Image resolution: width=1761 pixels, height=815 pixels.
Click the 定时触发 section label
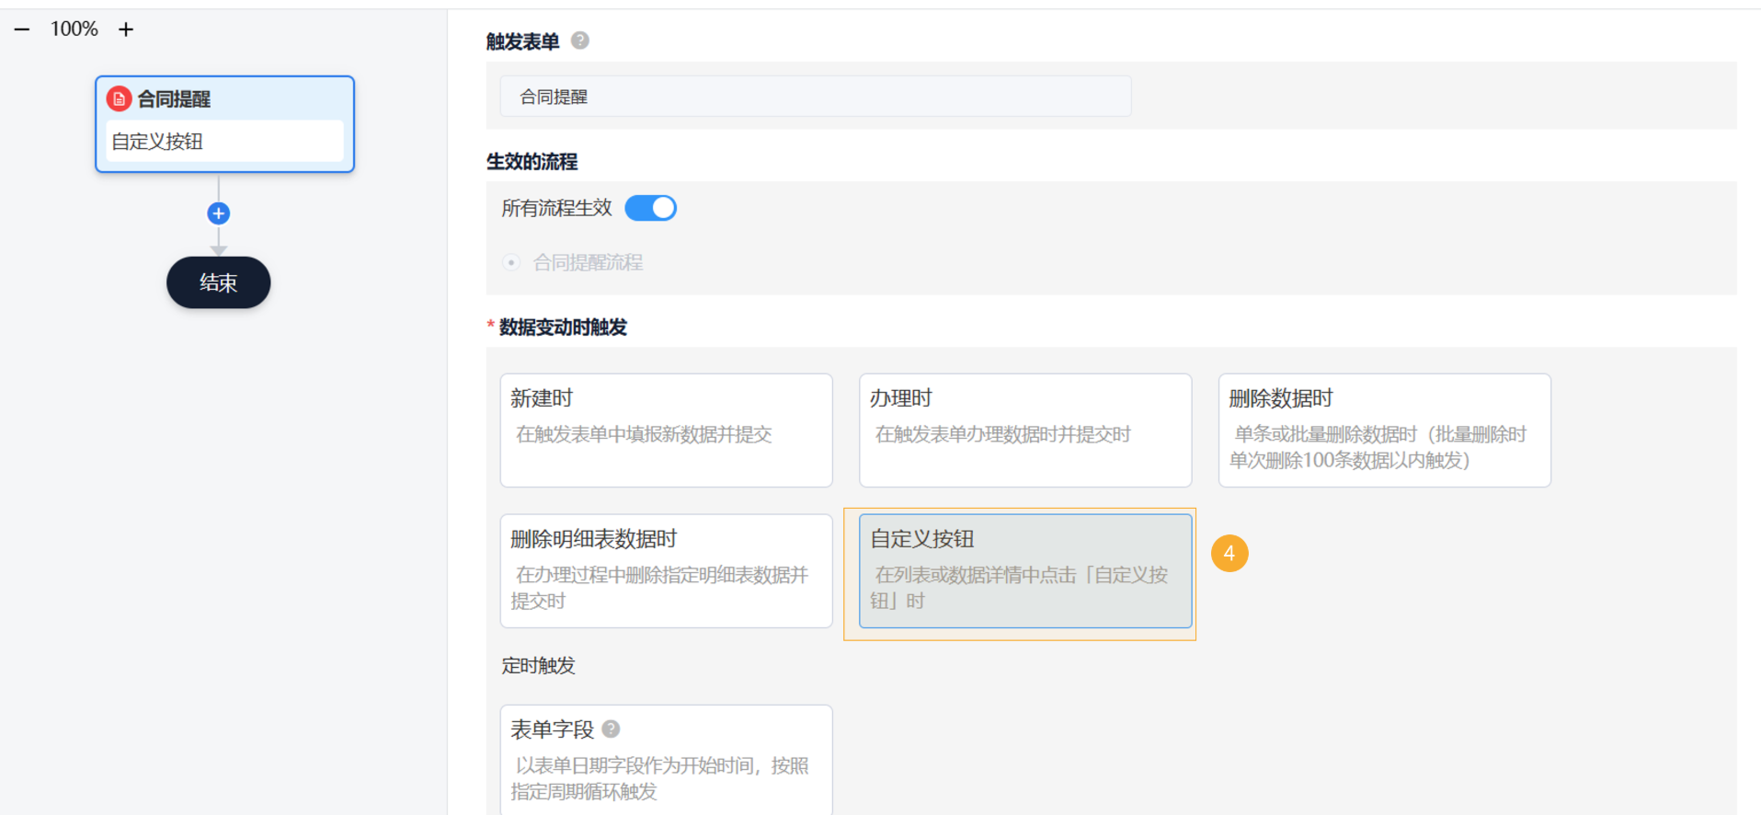tap(538, 666)
